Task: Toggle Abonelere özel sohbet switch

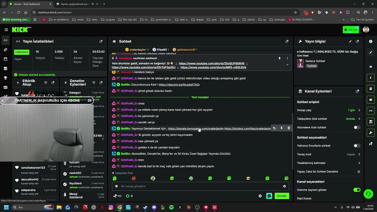Action: (357, 127)
